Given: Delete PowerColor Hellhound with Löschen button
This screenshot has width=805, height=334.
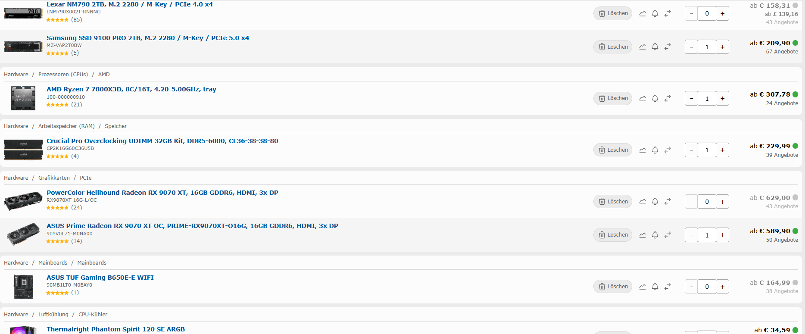Looking at the screenshot, I should 613,202.
